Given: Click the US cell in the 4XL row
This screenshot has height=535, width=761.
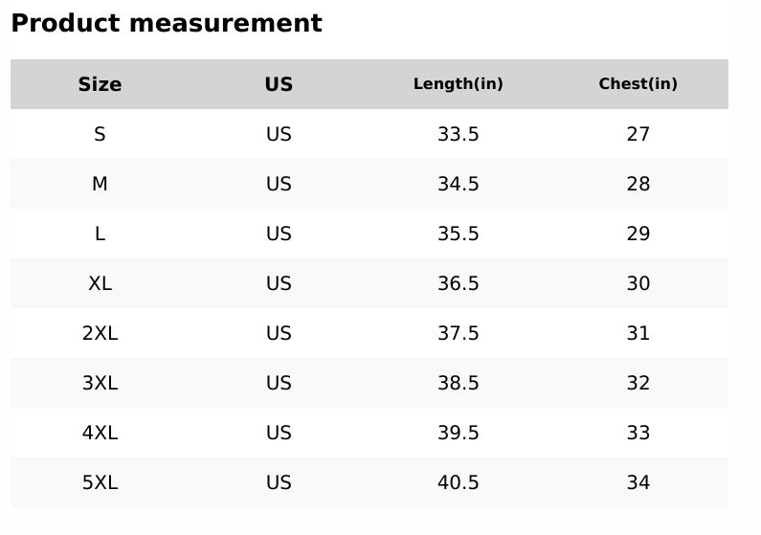Looking at the screenshot, I should [x=279, y=433].
